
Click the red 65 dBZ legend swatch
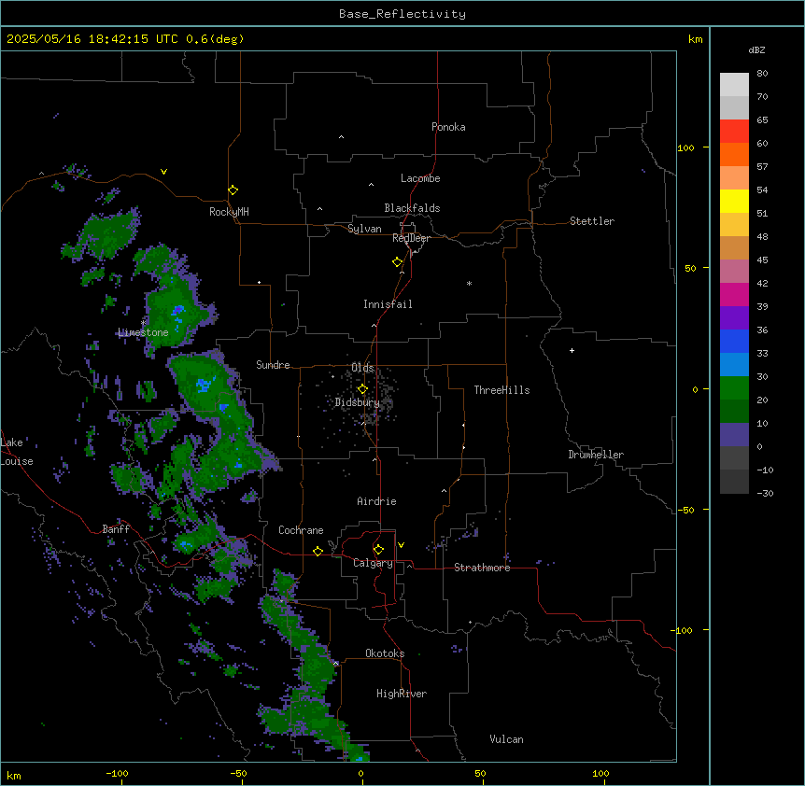coord(734,132)
